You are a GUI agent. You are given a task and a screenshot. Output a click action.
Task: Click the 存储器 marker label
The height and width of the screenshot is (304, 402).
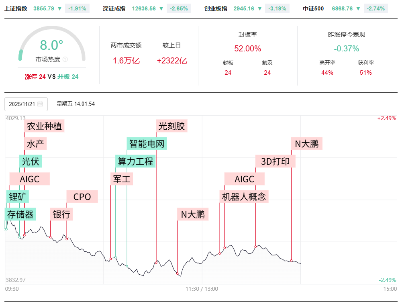[x=20, y=214]
